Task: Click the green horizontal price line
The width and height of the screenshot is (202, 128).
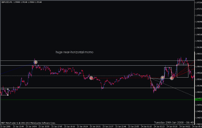Action: click(x=97, y=100)
